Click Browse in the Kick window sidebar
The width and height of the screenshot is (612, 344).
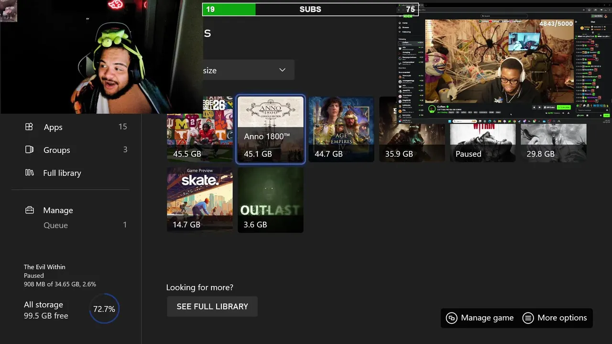click(x=405, y=27)
